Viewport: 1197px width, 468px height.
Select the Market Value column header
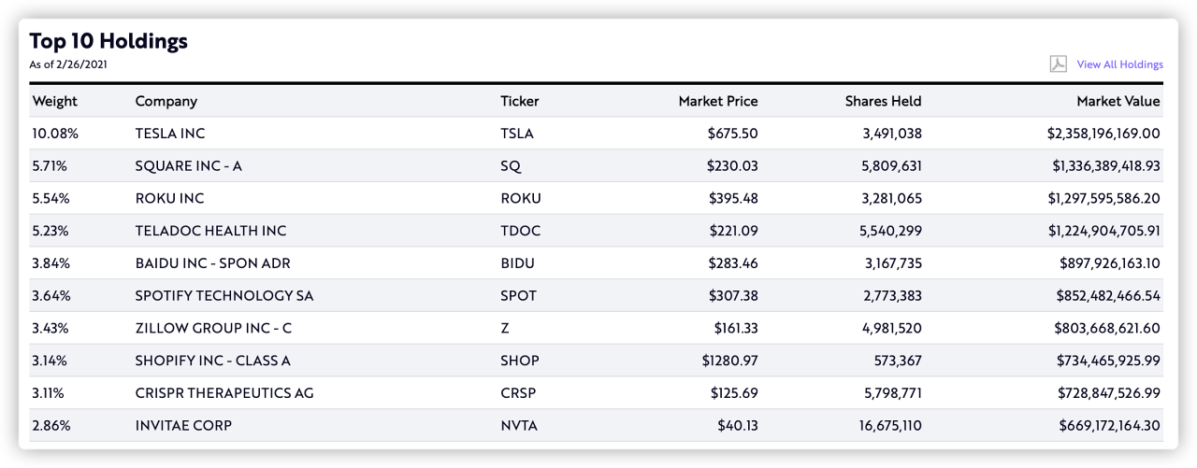pyautogui.click(x=1118, y=101)
